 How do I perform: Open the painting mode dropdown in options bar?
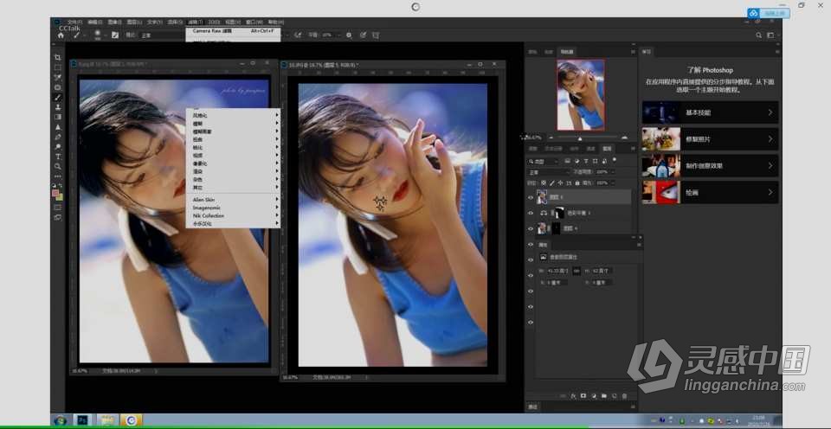click(161, 35)
